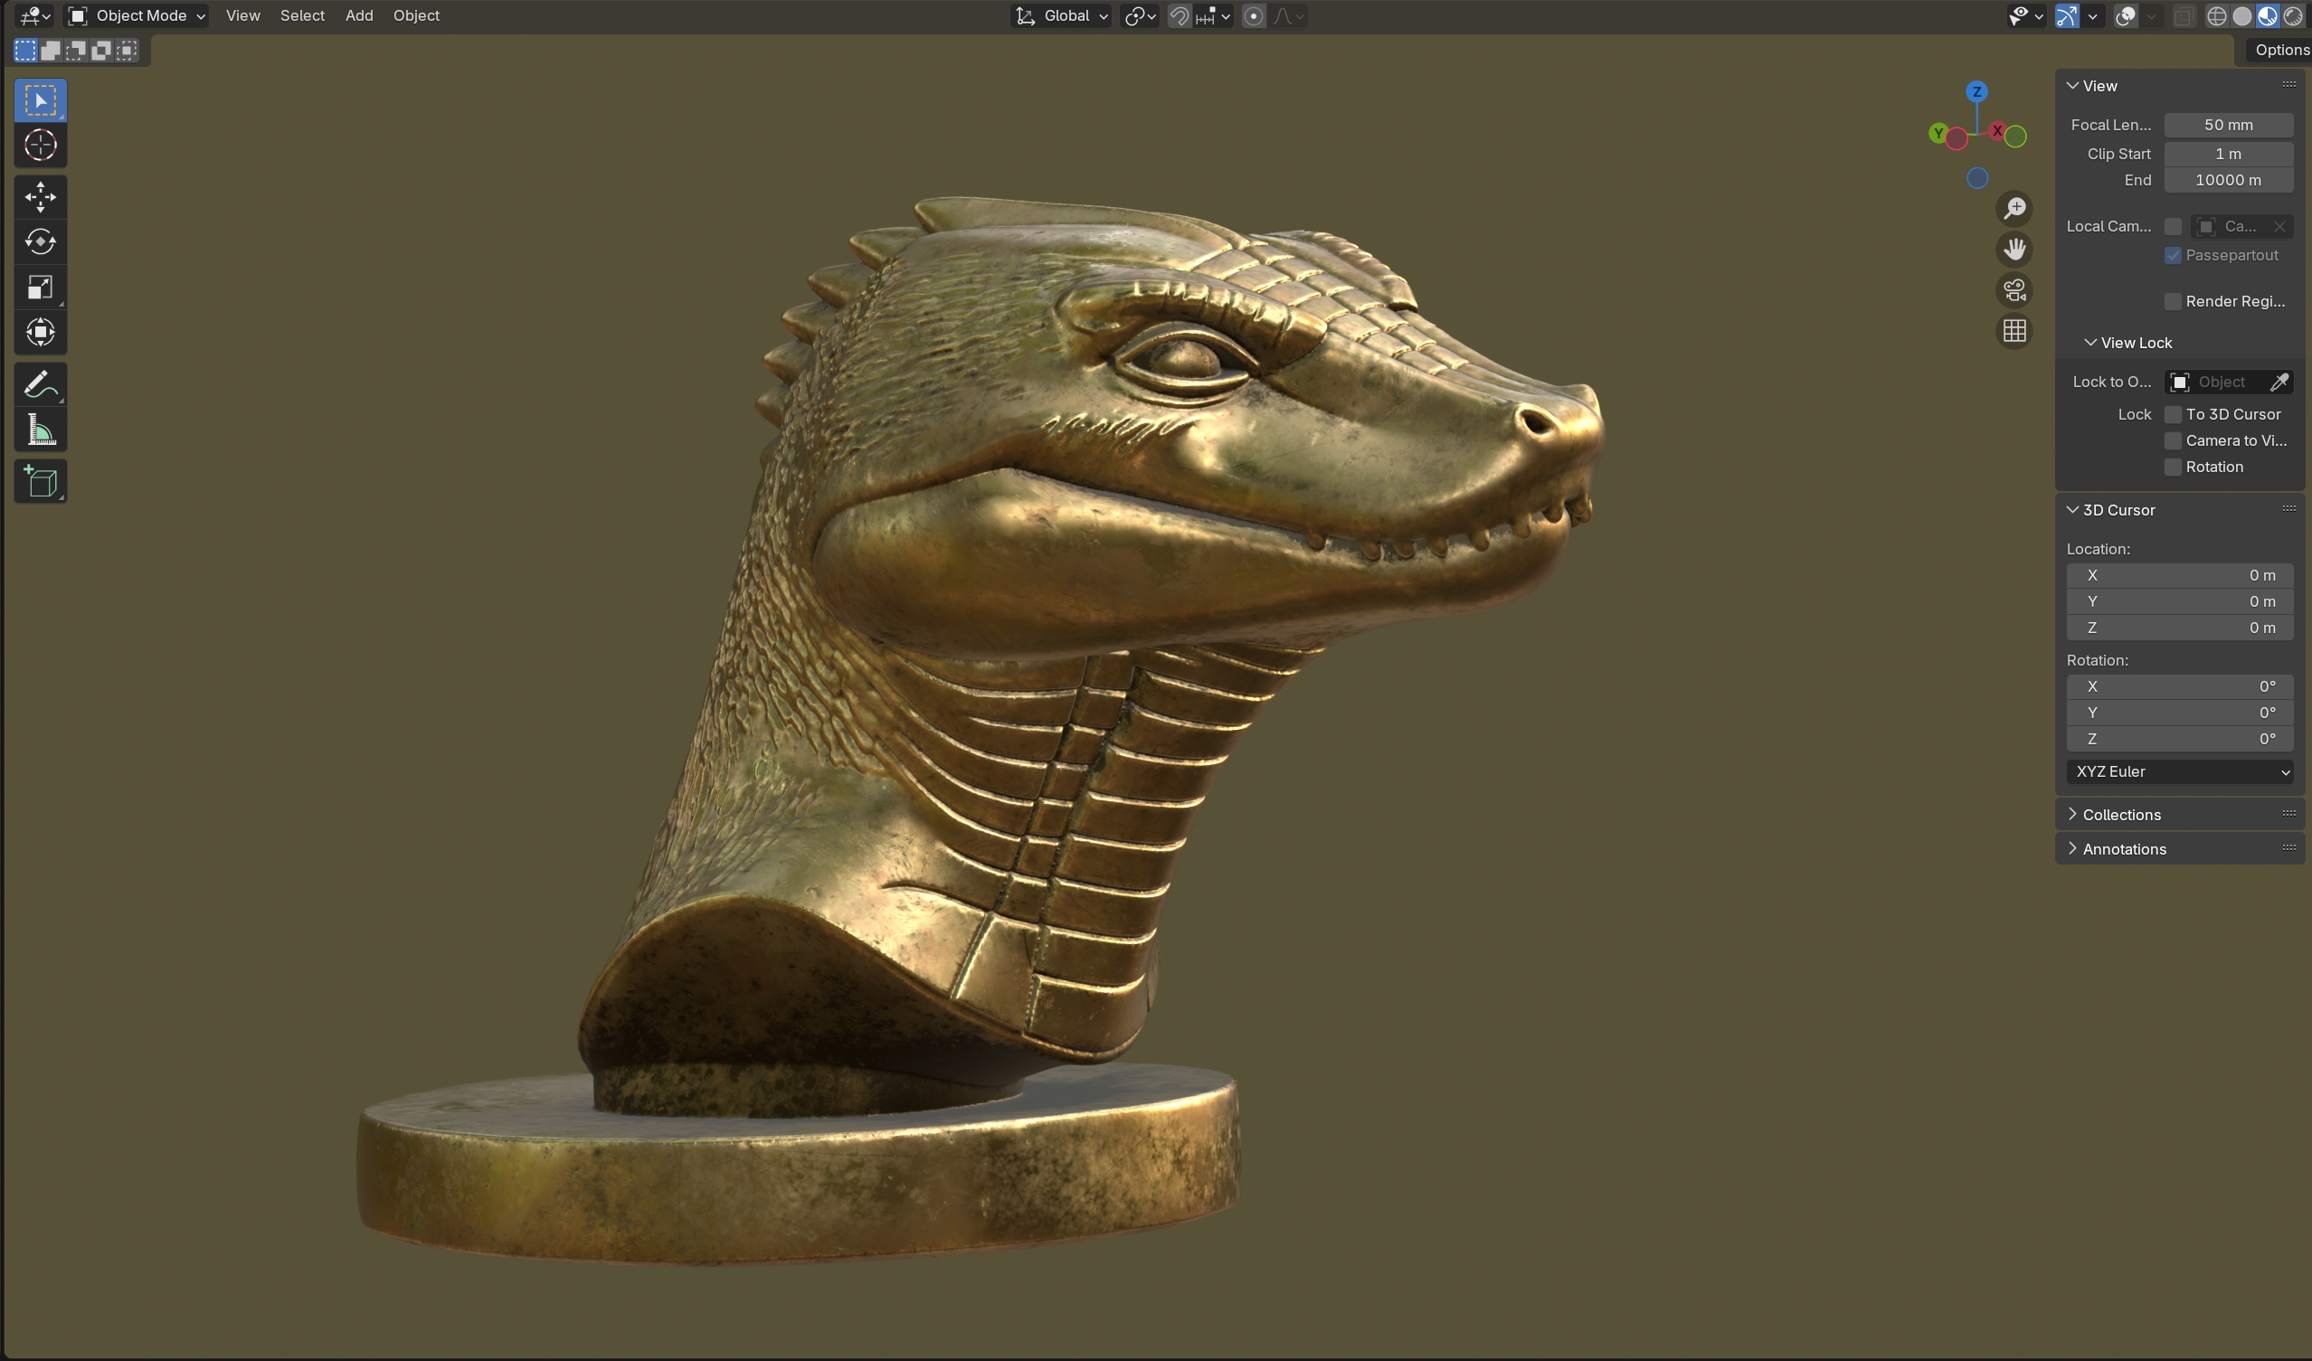
Task: Select the 3D Cursor tool
Action: tap(41, 145)
